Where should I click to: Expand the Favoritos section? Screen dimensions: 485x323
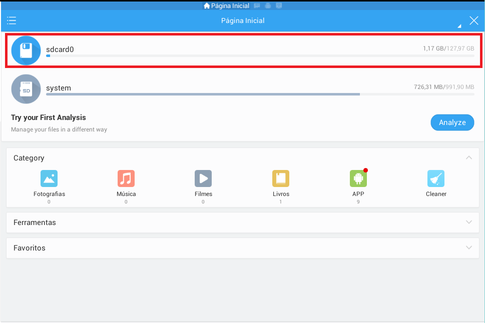[x=469, y=247]
